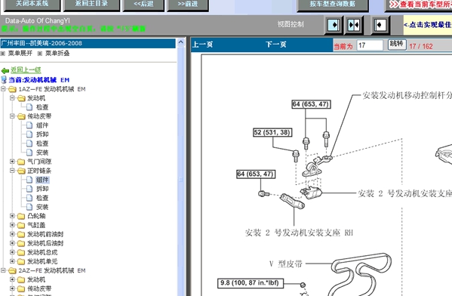This screenshot has width=452, height=296.
Task: Go to the next page with 下一页
Action: tap(276, 45)
